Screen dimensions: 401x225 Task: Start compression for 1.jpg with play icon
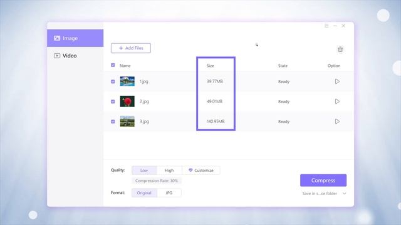[x=337, y=81]
